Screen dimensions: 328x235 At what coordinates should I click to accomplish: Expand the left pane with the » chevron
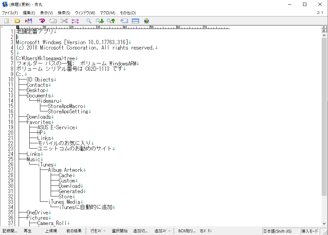2,27
